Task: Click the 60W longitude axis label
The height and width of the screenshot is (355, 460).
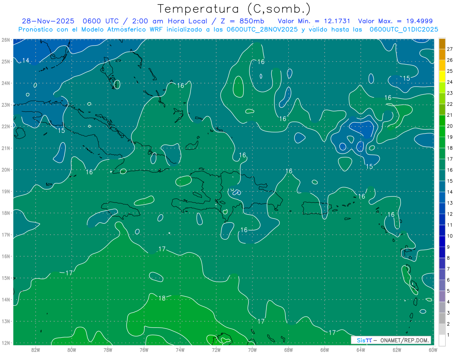Action: pos(433,350)
